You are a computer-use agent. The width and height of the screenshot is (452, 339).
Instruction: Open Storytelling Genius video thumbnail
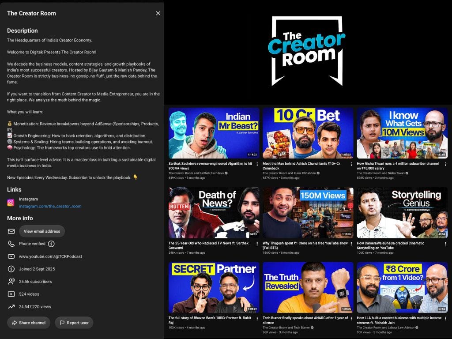402,213
